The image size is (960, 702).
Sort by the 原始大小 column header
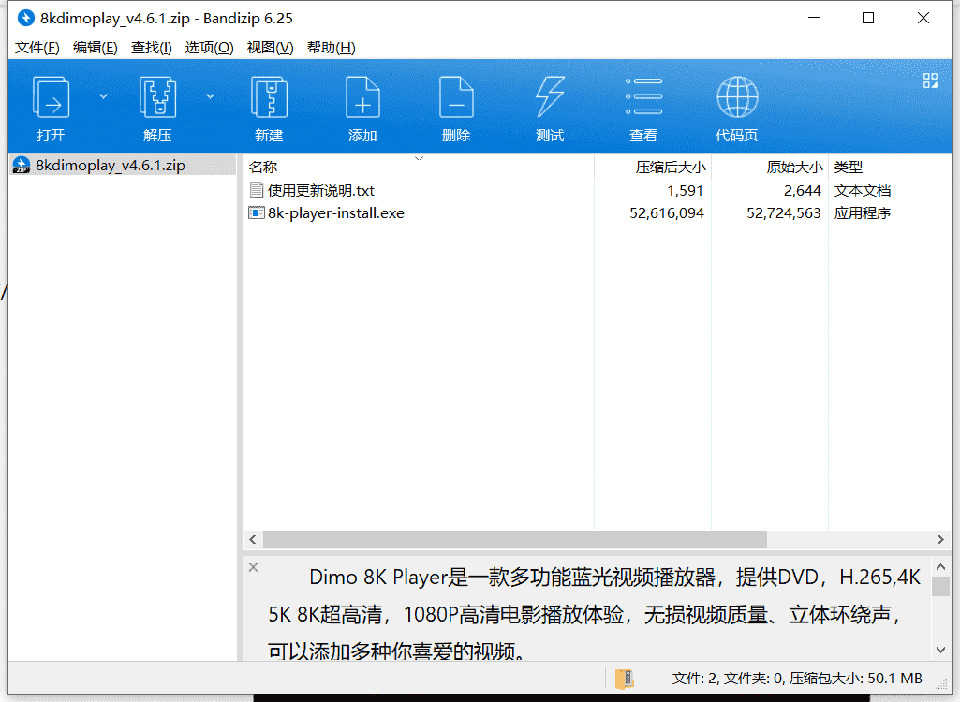794,168
